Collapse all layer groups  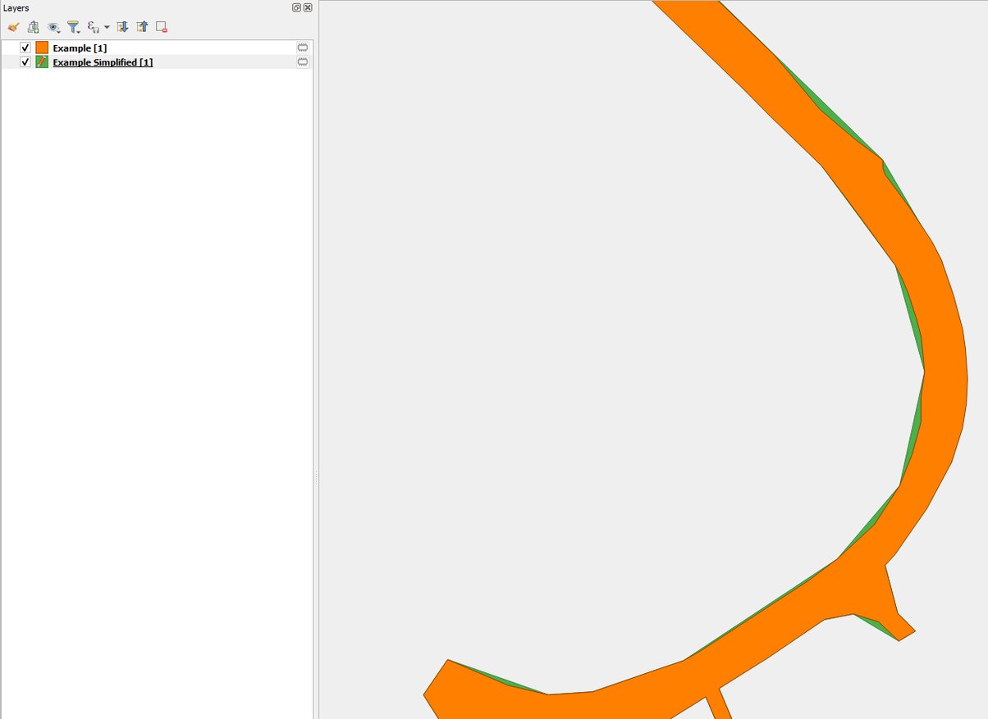(142, 27)
